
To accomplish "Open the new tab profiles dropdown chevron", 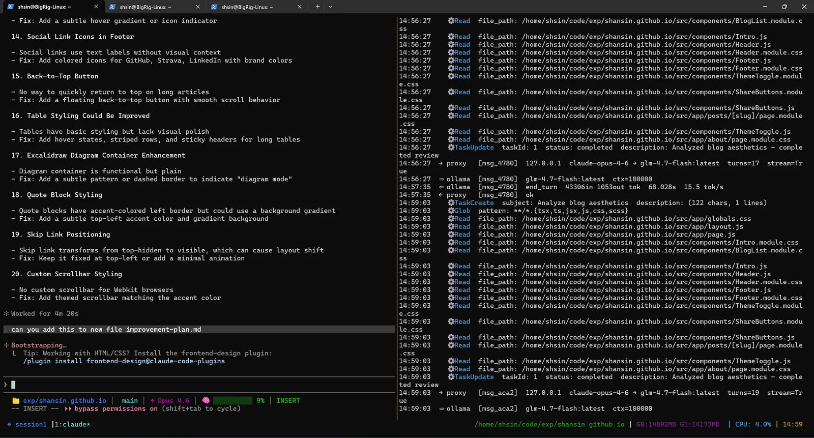I will (x=330, y=7).
